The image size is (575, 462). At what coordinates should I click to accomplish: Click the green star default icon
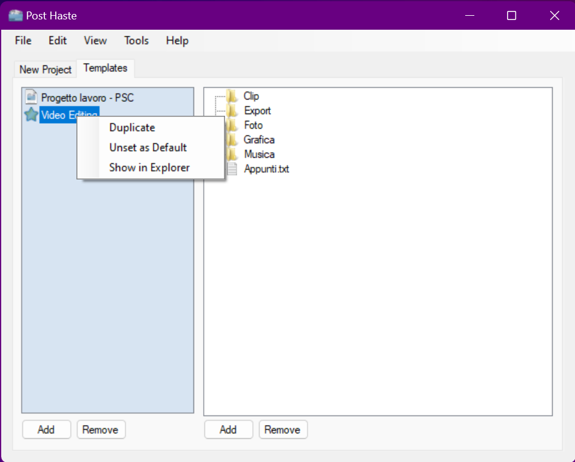[x=31, y=115]
